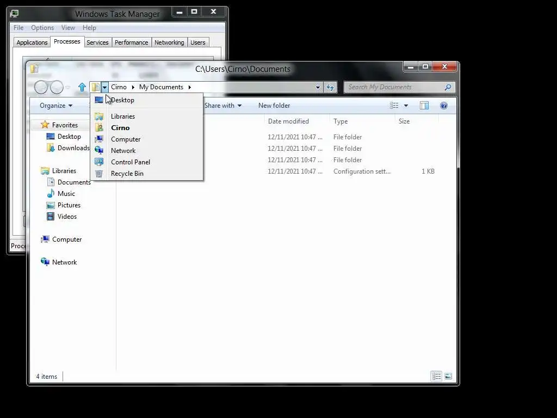Screen dimensions: 557x418
Task: Click the New folder button
Action: [274, 106]
